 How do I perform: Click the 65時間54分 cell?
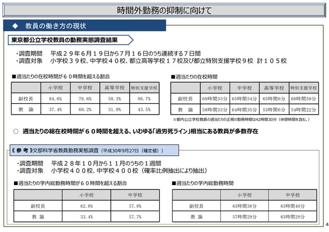[x=245, y=99]
